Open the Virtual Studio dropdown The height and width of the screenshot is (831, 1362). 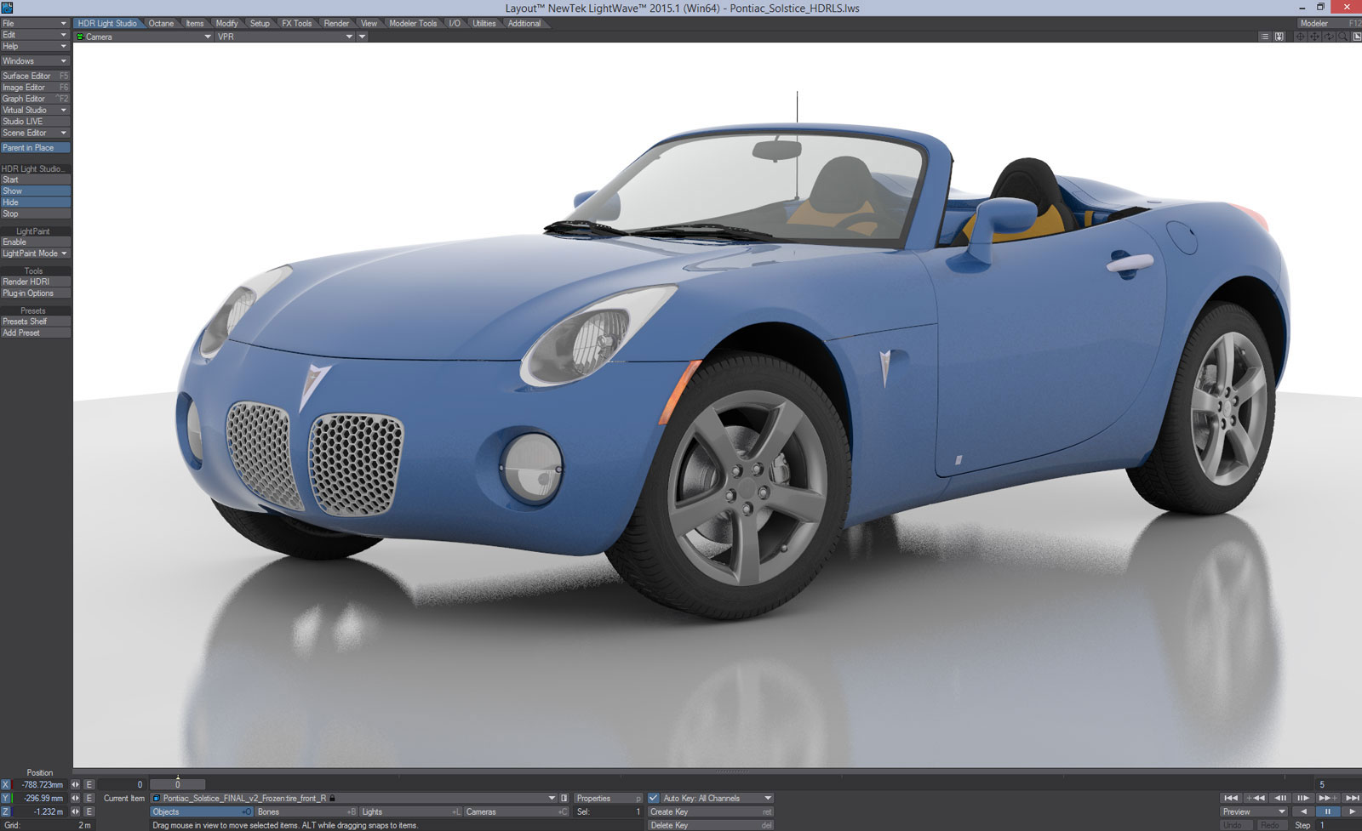pyautogui.click(x=35, y=110)
